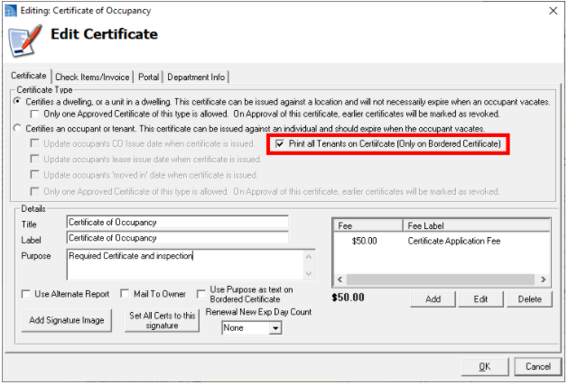Click into the Label input field
This screenshot has height=385, width=568.
tap(178, 238)
